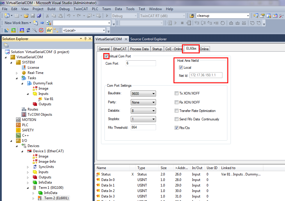Click the Reload Devices arrows icon
The height and width of the screenshot is (201, 285).
point(28,30)
